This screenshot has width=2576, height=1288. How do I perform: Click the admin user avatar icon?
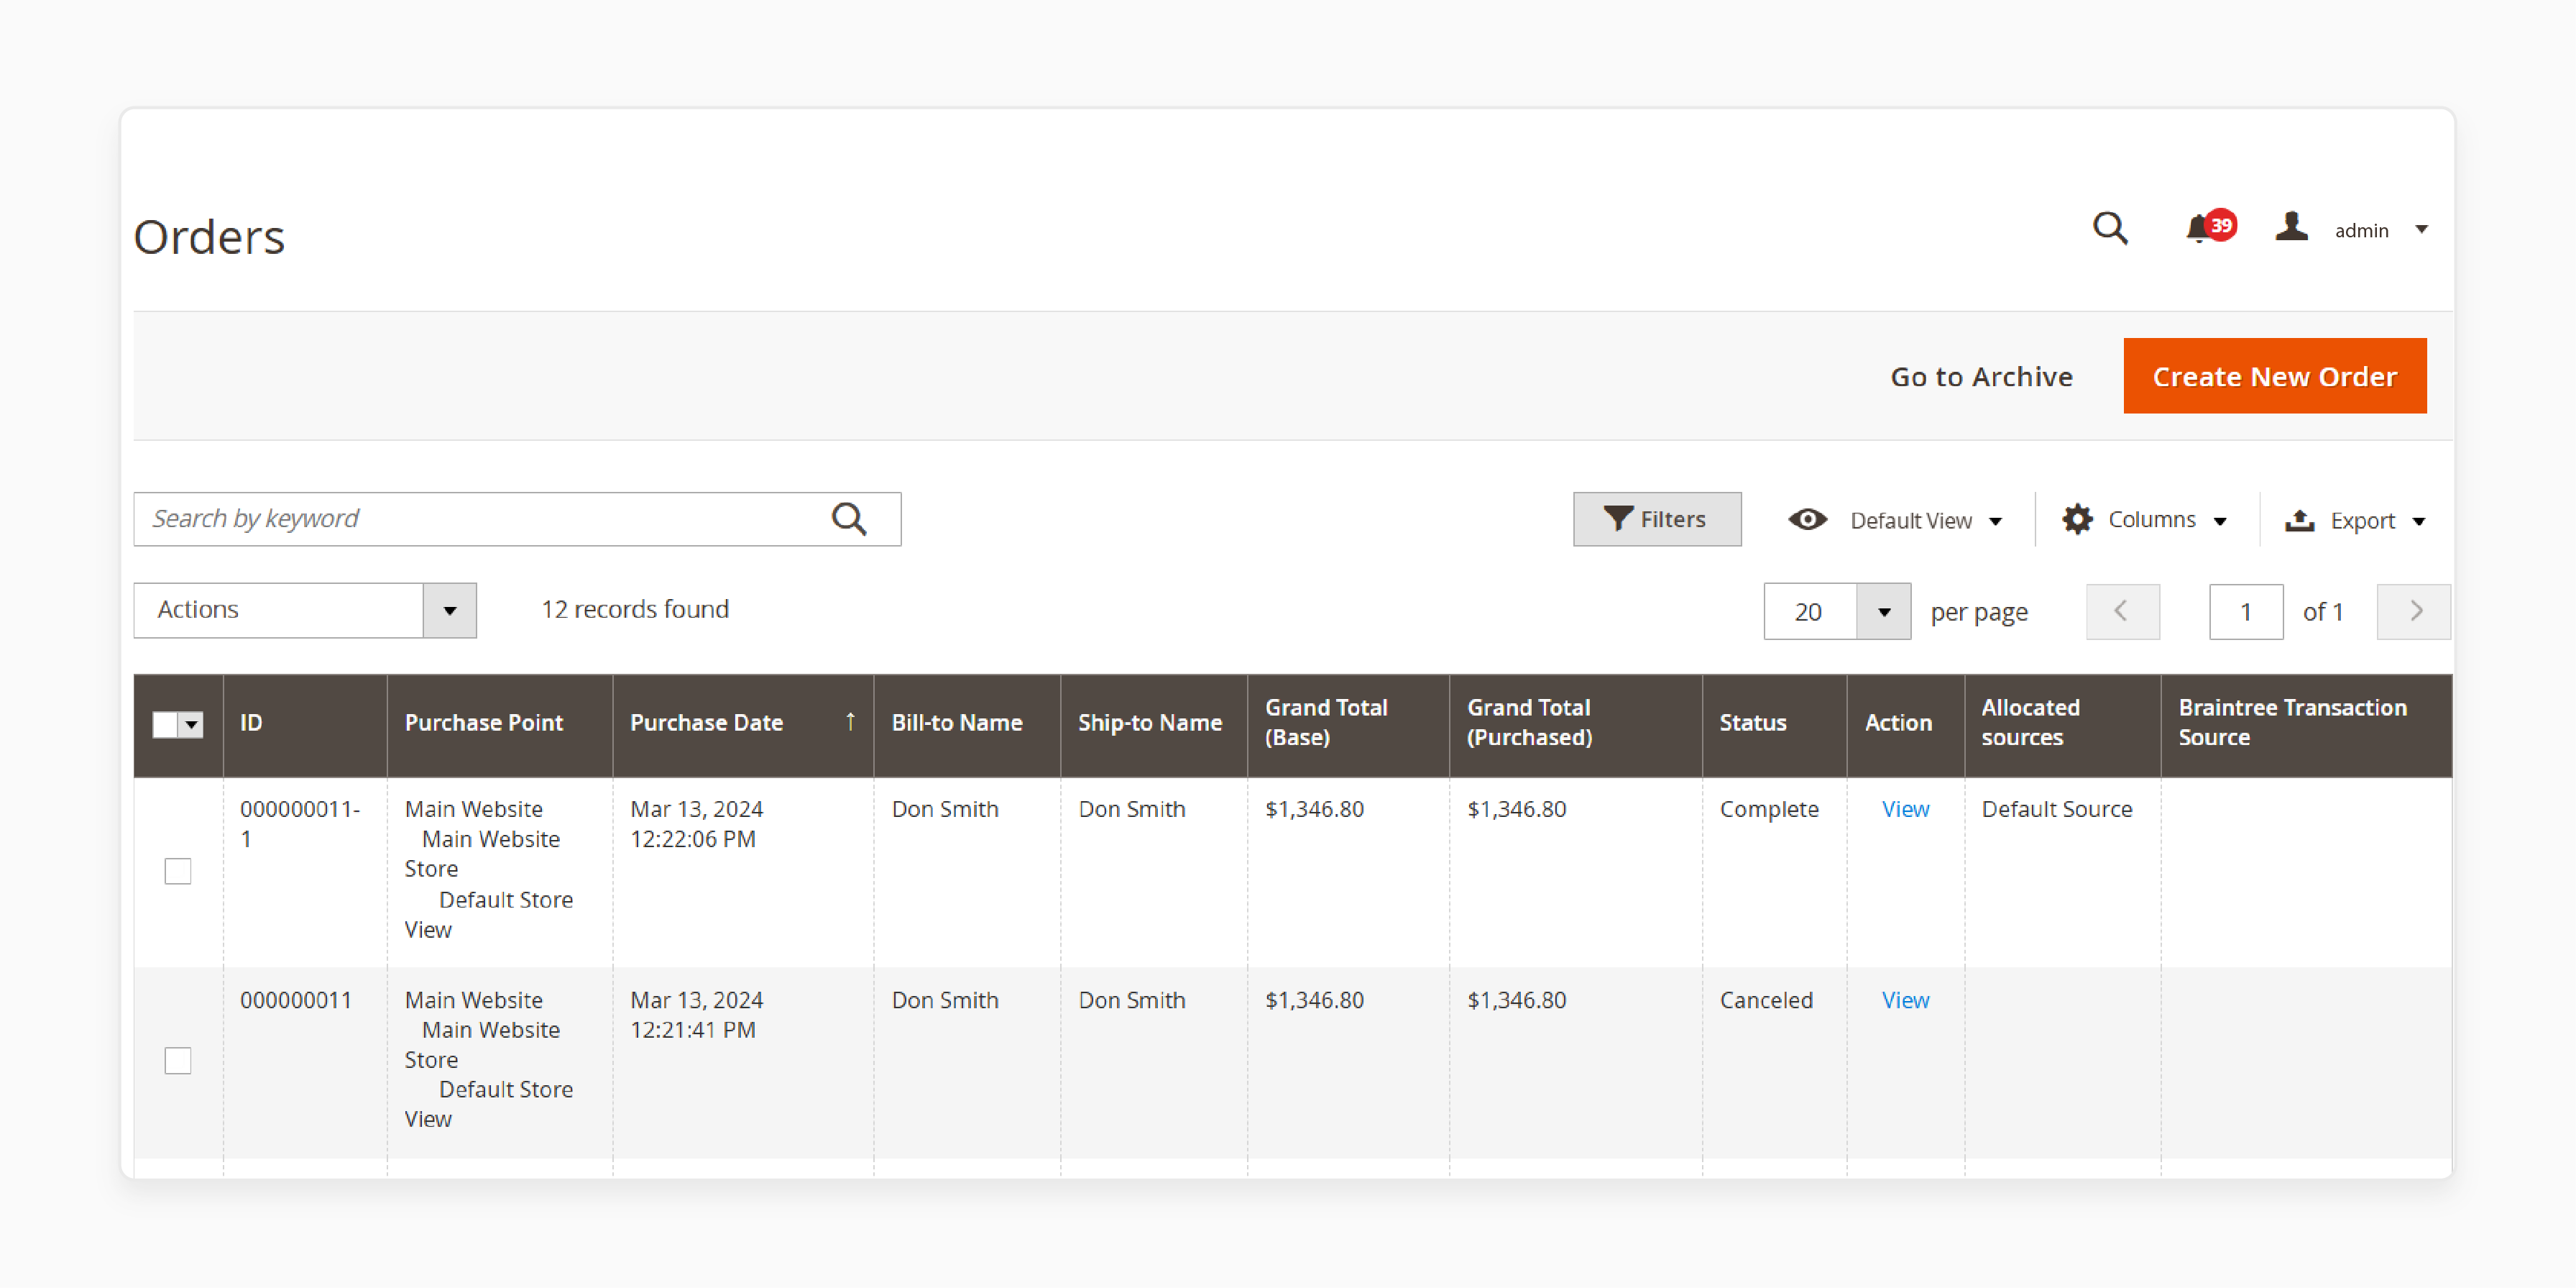[x=2291, y=227]
